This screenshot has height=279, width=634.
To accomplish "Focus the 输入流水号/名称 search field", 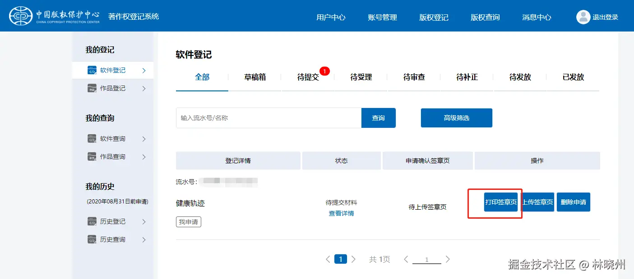I will (x=268, y=118).
